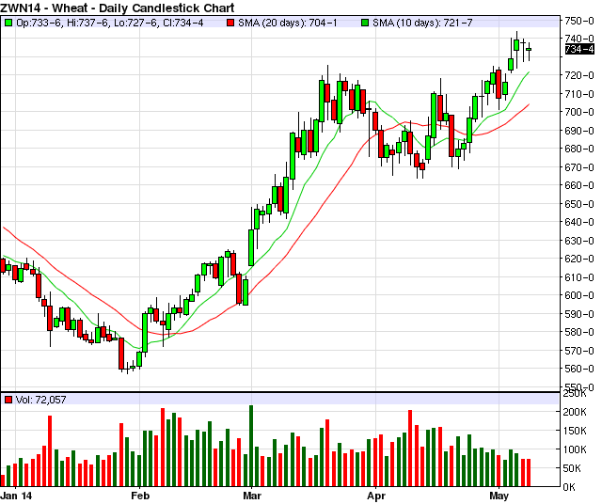Click the red SMA 20 days swatch
602x504 pixels.
click(x=230, y=23)
